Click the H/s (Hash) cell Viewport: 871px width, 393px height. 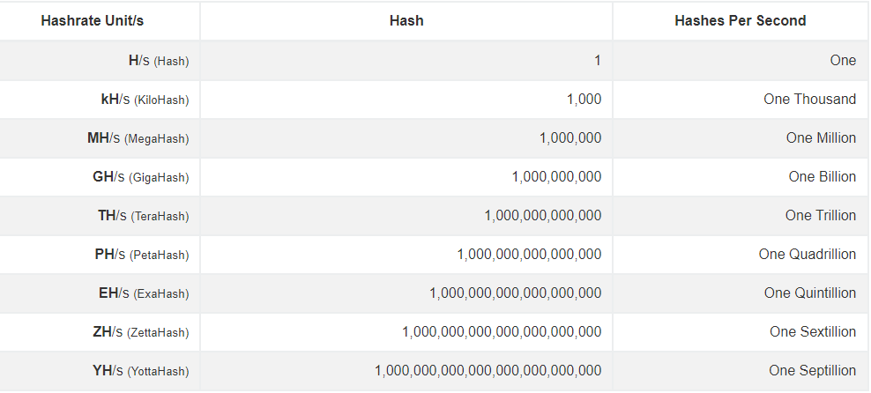coord(159,61)
